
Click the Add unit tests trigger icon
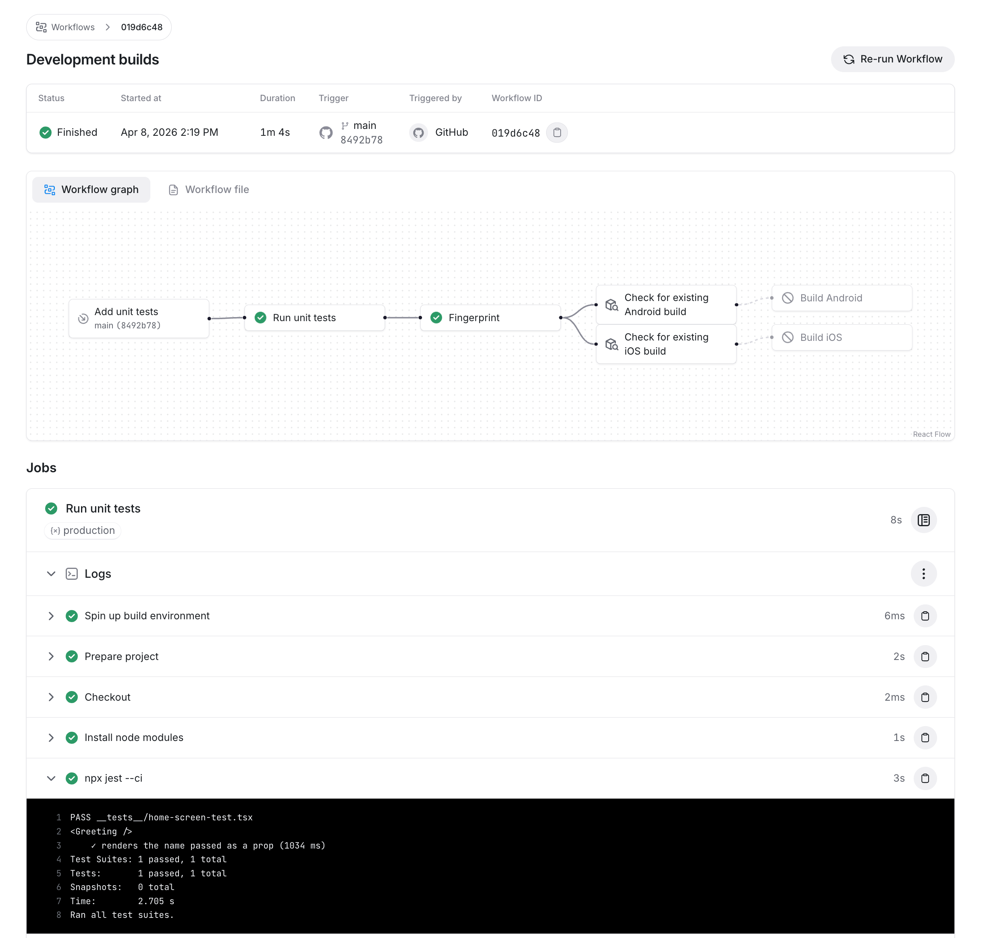(x=83, y=318)
